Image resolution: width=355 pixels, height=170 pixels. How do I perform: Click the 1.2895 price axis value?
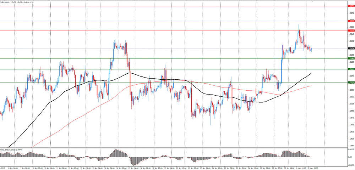(x=351, y=146)
